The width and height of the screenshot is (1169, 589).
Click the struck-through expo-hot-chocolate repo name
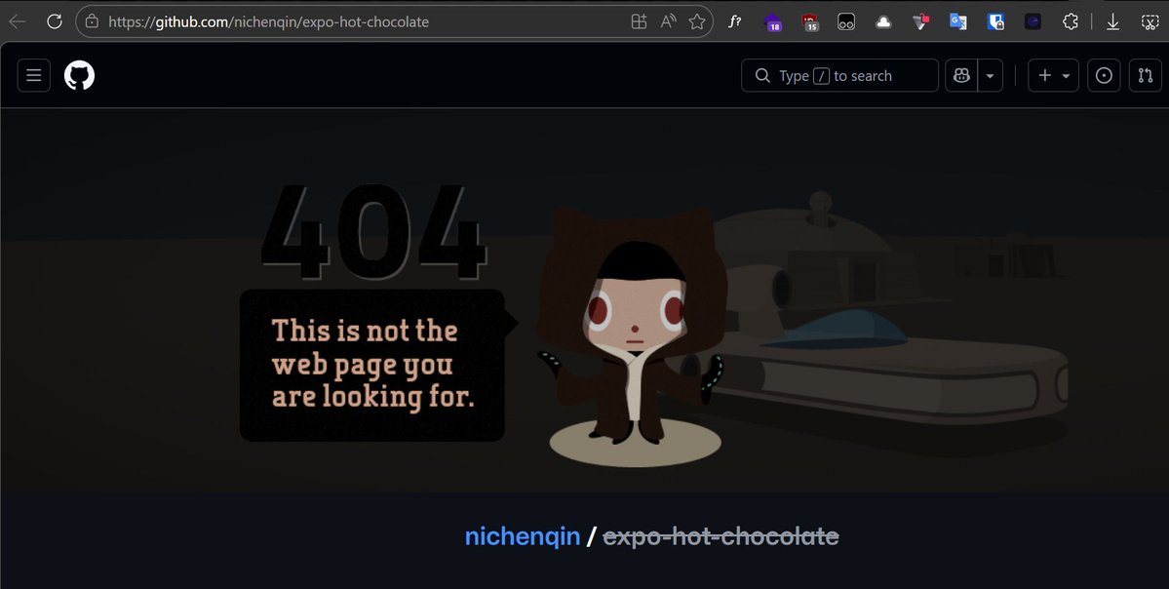(x=721, y=535)
